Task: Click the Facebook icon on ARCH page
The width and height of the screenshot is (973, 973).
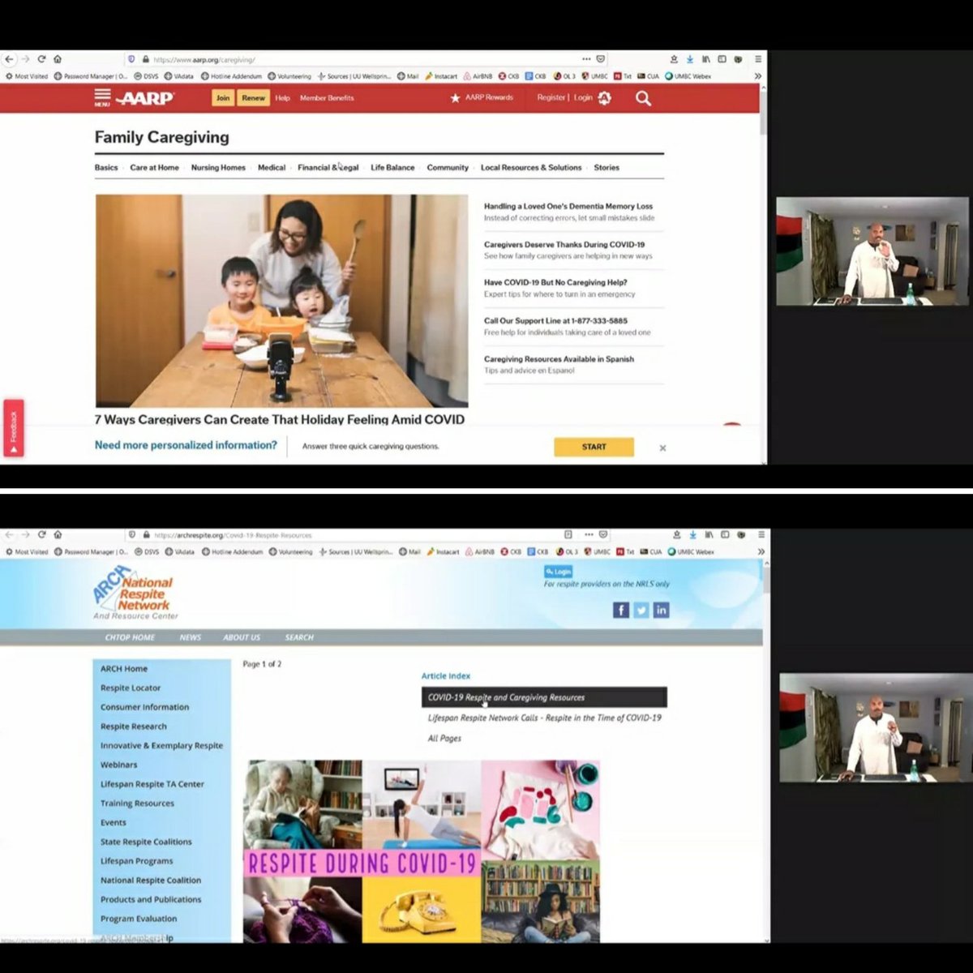Action: pos(620,610)
